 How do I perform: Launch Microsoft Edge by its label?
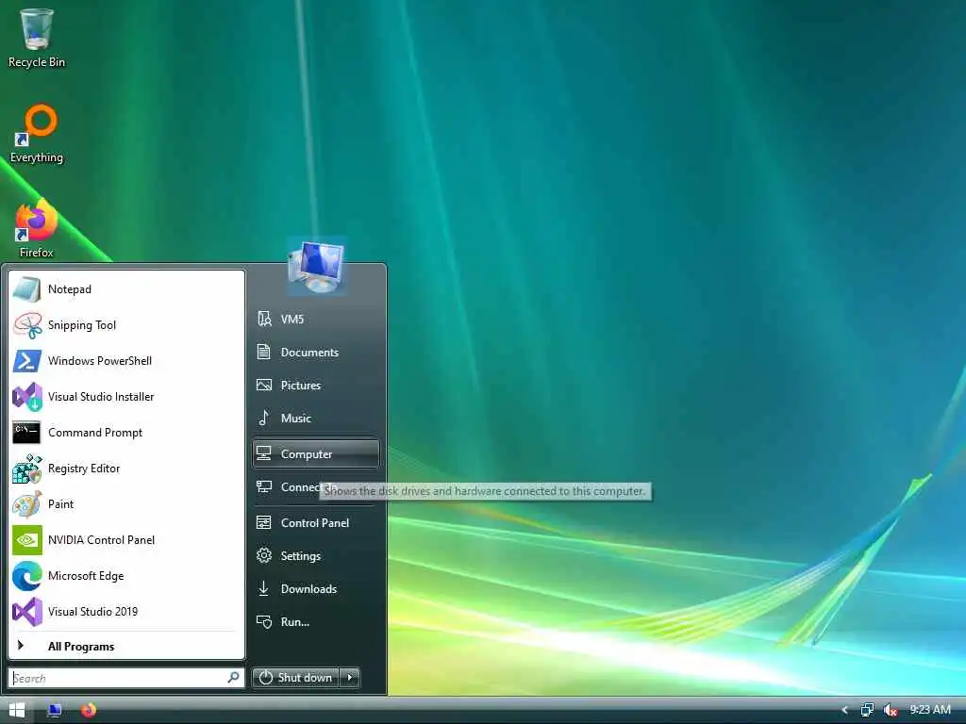tap(86, 576)
